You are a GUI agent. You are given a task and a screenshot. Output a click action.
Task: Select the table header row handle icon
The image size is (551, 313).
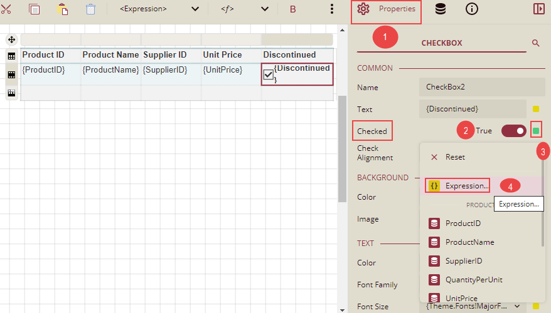pos(11,56)
